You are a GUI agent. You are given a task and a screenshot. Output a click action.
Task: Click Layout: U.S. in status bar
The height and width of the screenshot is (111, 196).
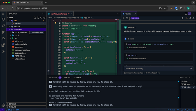point(185,110)
